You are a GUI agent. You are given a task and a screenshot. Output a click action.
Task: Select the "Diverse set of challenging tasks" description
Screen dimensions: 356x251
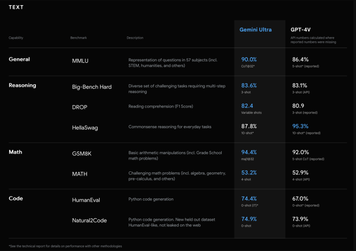coord(177,89)
